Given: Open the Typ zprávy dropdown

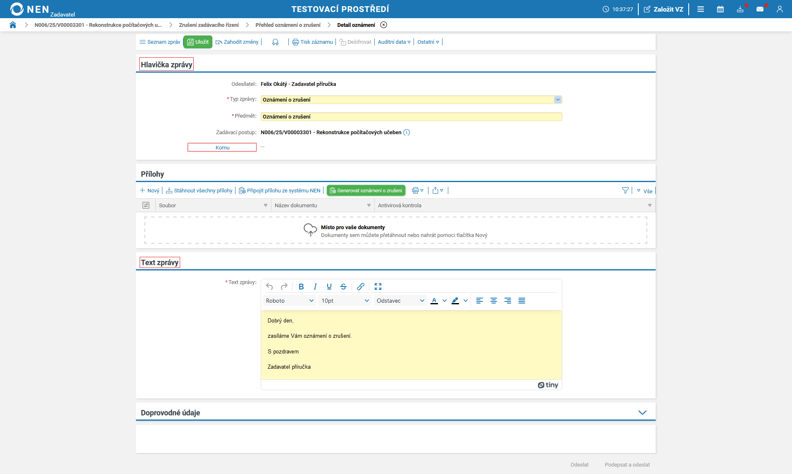Looking at the screenshot, I should click(557, 100).
